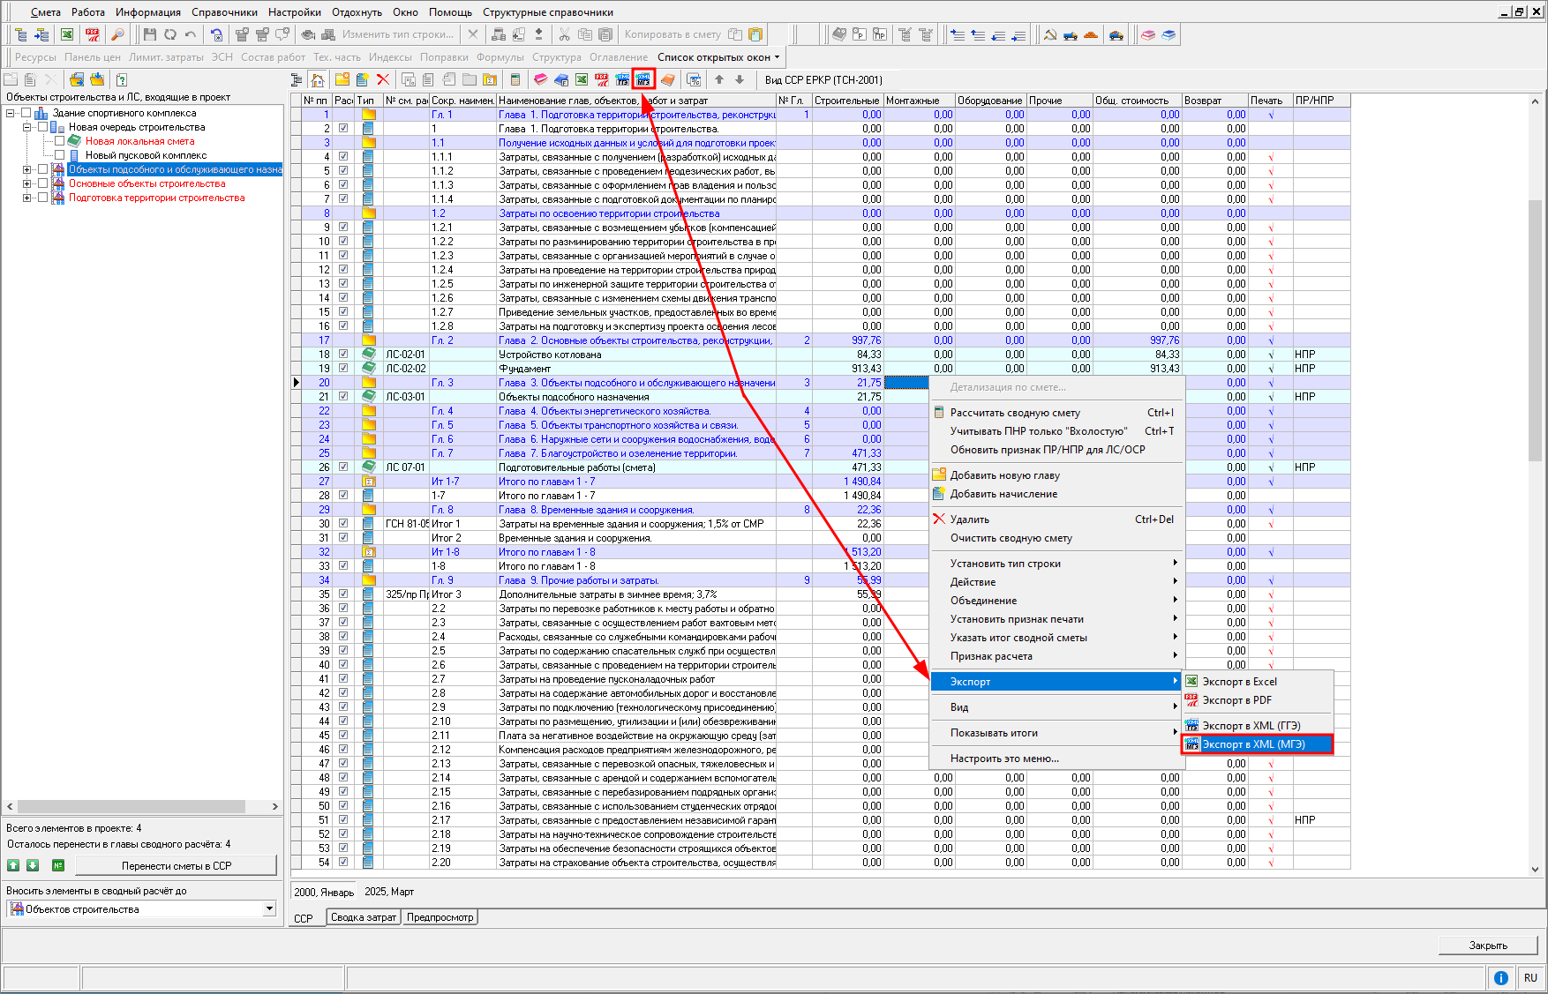Open the Объектов строительства dropdown
This screenshot has width=1548, height=994.
[x=270, y=909]
